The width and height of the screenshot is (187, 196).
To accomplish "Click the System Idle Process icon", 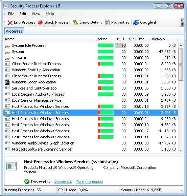I will [x=7, y=46].
